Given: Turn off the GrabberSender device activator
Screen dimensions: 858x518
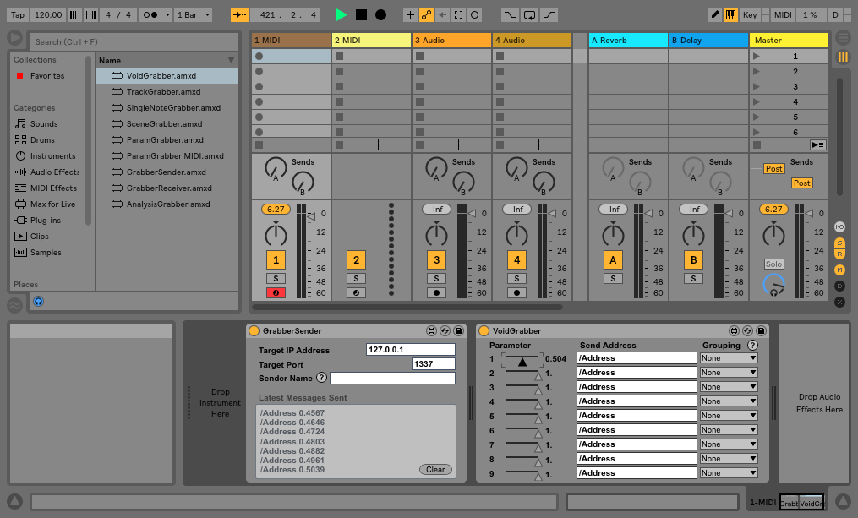Looking at the screenshot, I should 254,331.
